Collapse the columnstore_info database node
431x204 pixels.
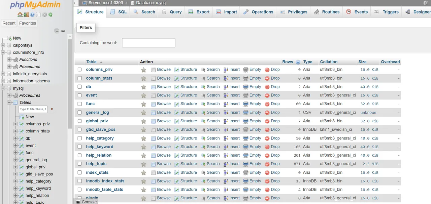(x=3, y=52)
